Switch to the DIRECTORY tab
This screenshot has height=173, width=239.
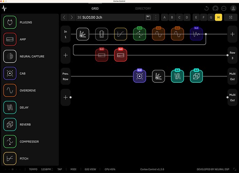click(x=143, y=9)
